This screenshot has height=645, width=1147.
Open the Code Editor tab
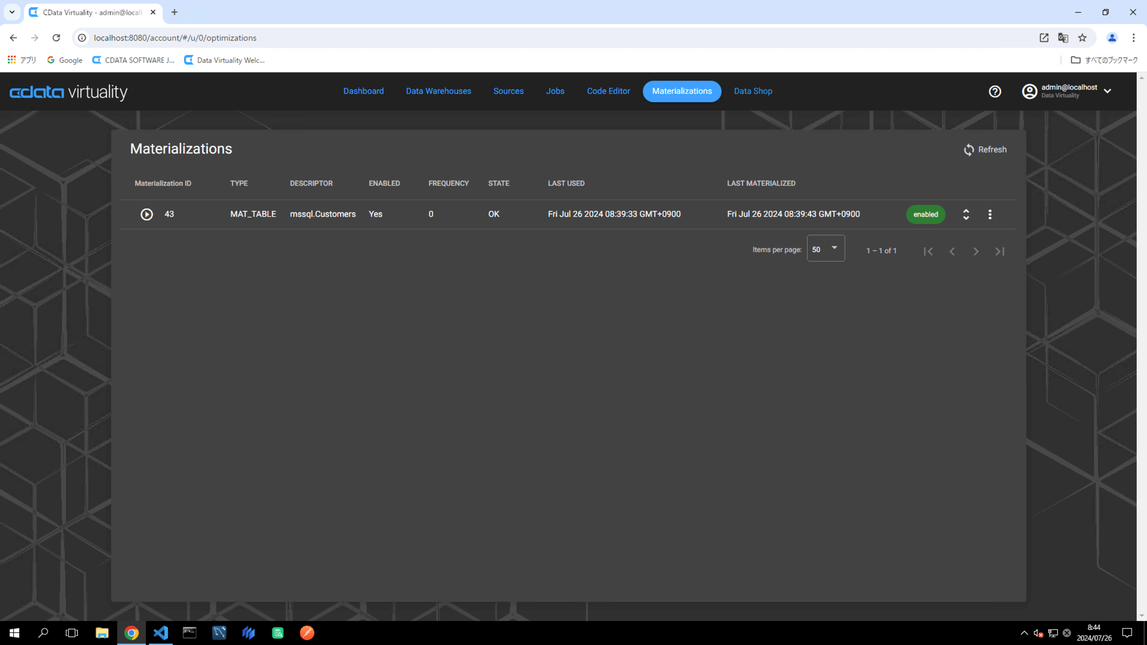pyautogui.click(x=608, y=91)
